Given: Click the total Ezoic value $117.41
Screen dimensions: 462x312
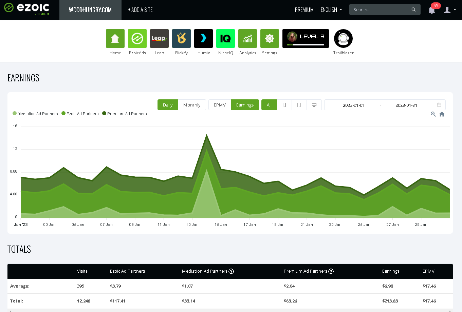Looking at the screenshot, I should [x=117, y=301].
